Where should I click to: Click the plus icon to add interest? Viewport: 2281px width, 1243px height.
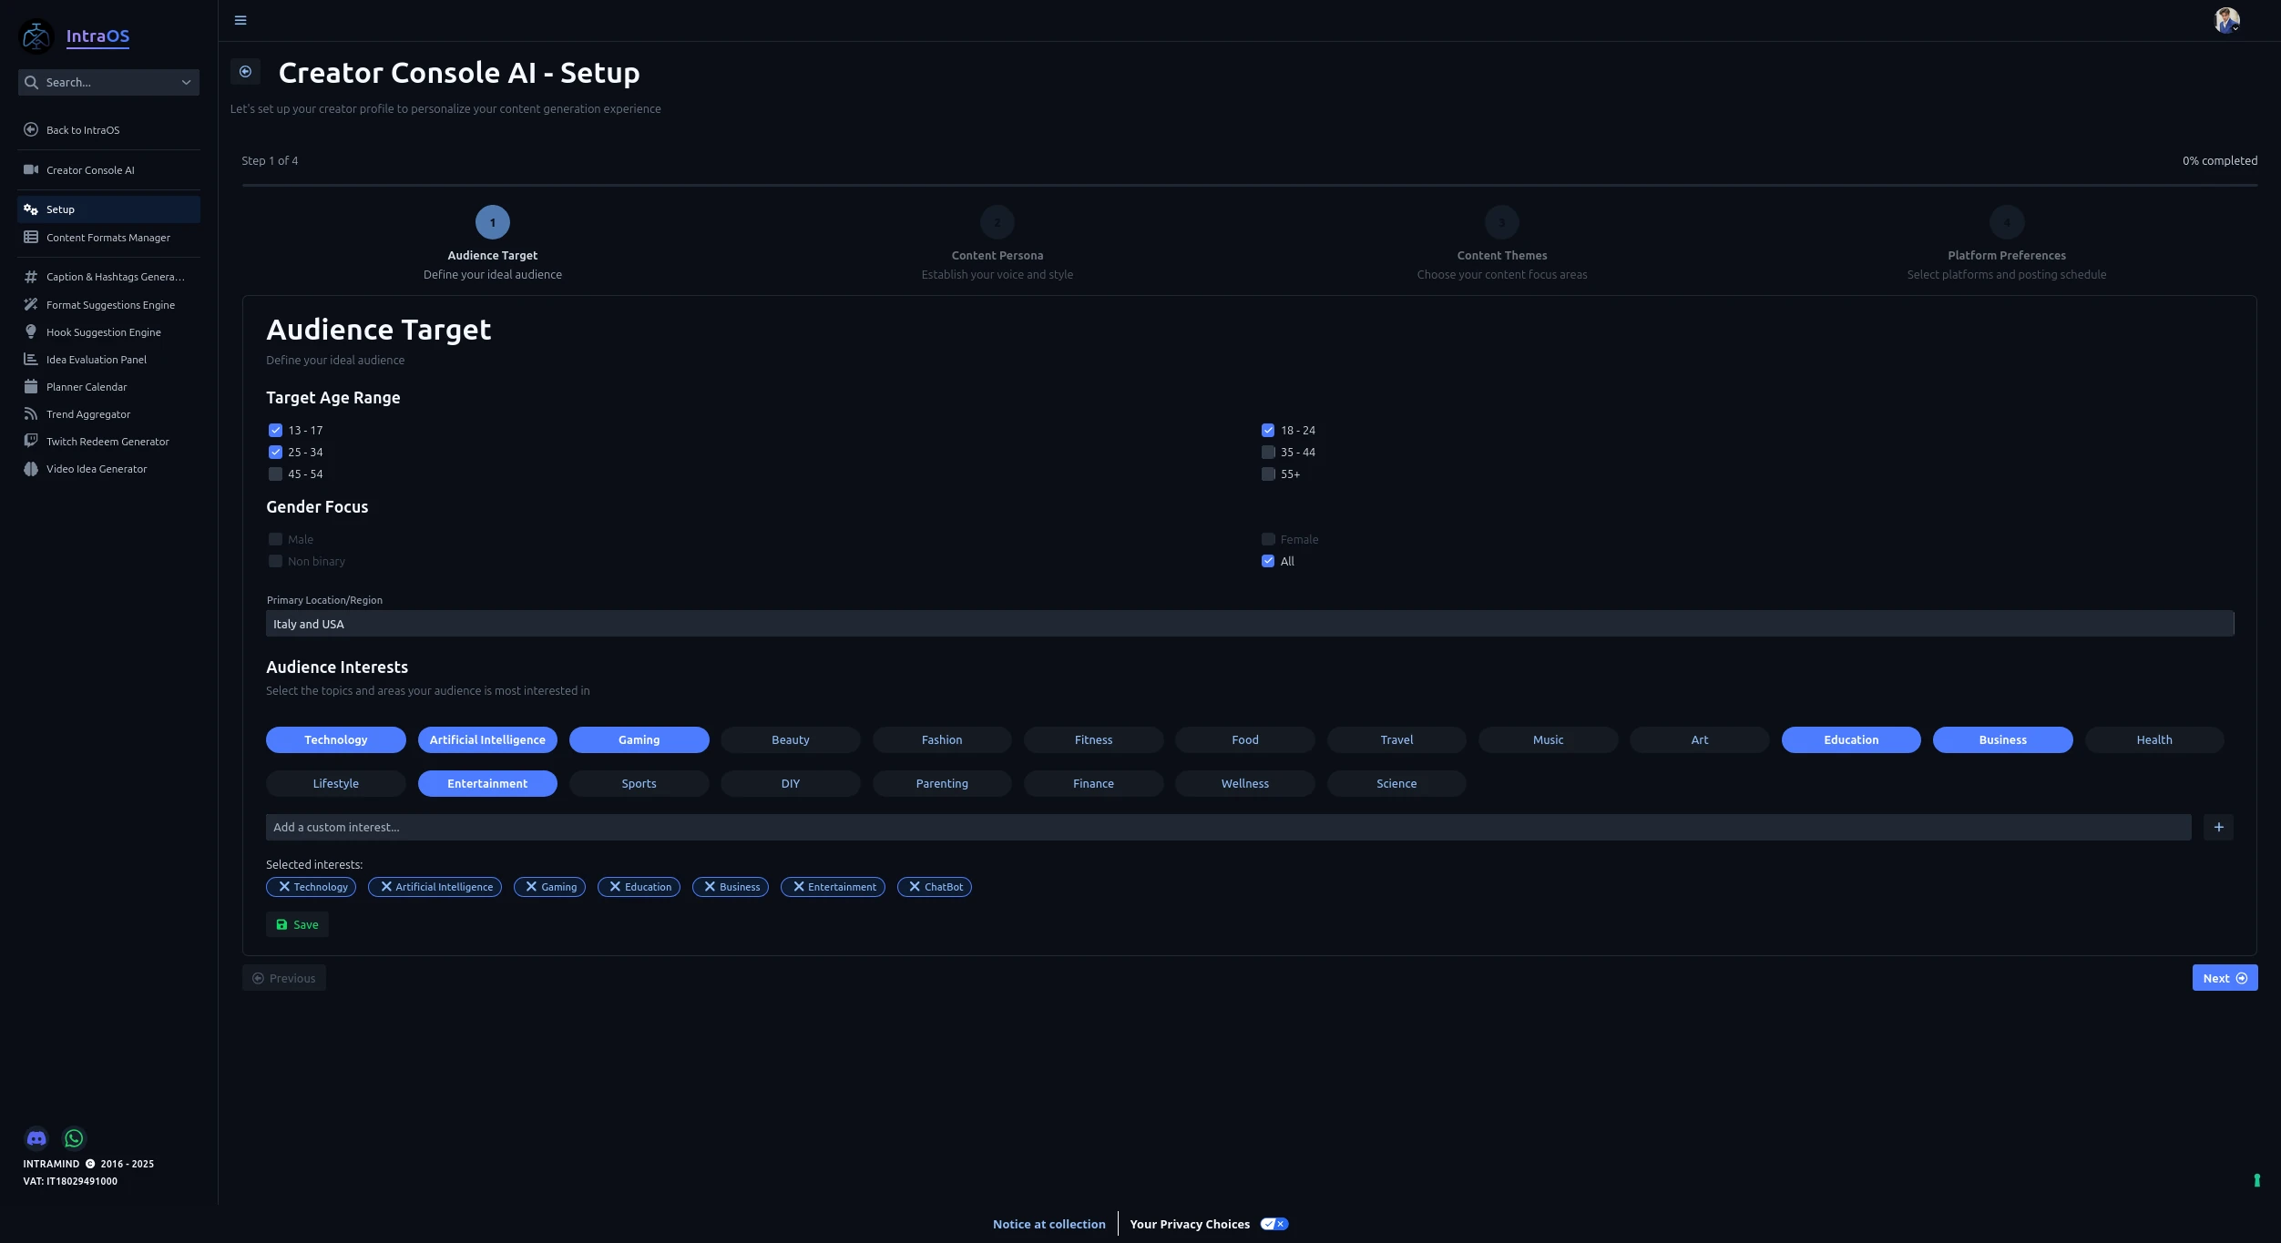2218,827
